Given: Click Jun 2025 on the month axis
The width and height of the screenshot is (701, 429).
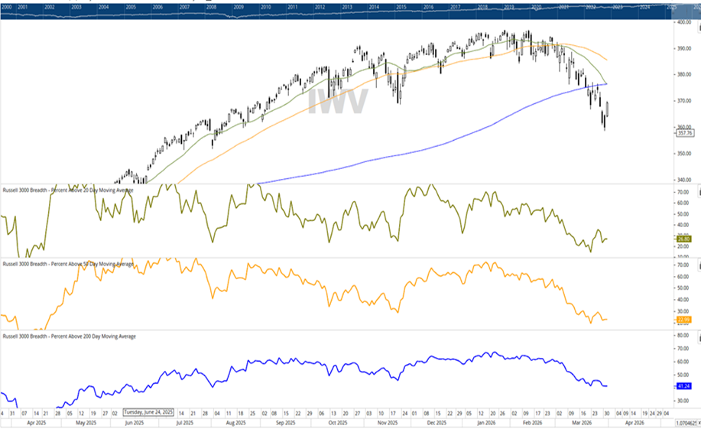Looking at the screenshot, I should coord(135,423).
